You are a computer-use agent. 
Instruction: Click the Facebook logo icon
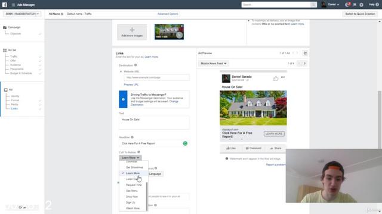coord(5,5)
